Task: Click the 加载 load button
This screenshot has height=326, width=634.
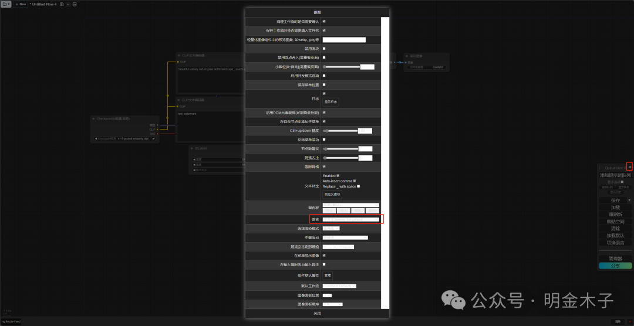Action: (615, 207)
